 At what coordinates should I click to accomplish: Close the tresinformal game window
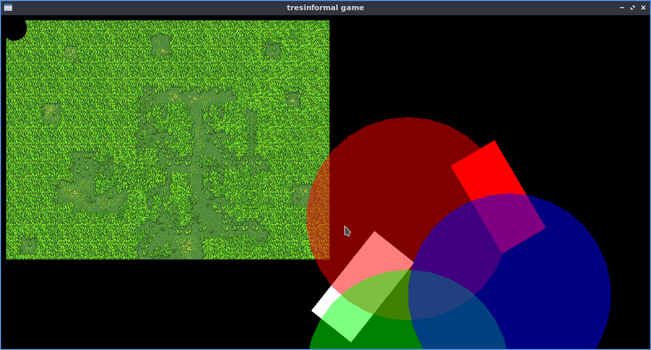click(x=643, y=8)
